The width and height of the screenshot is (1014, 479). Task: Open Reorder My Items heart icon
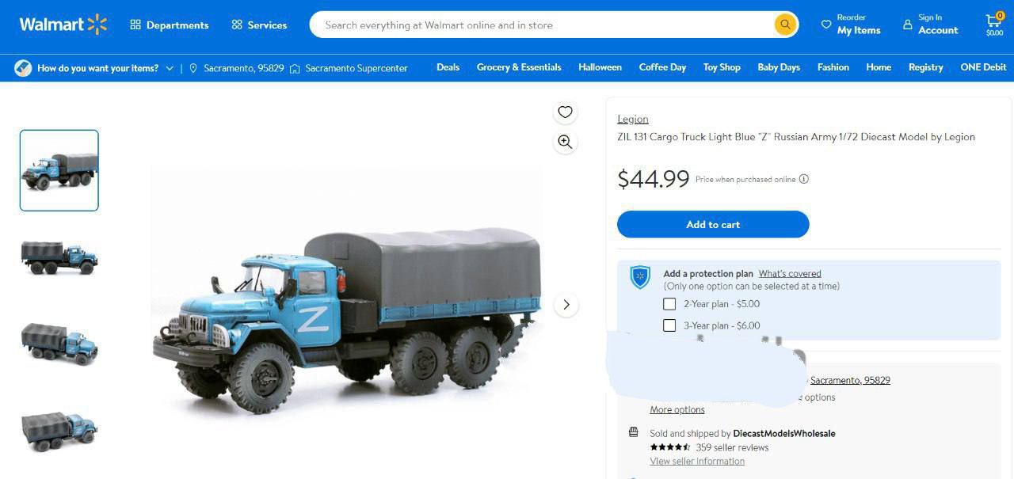click(826, 25)
